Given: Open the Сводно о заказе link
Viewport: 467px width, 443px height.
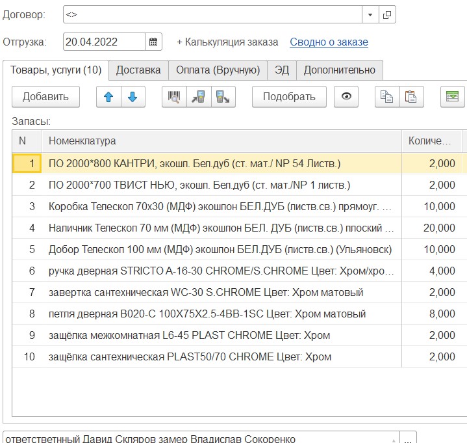Looking at the screenshot, I should (329, 42).
